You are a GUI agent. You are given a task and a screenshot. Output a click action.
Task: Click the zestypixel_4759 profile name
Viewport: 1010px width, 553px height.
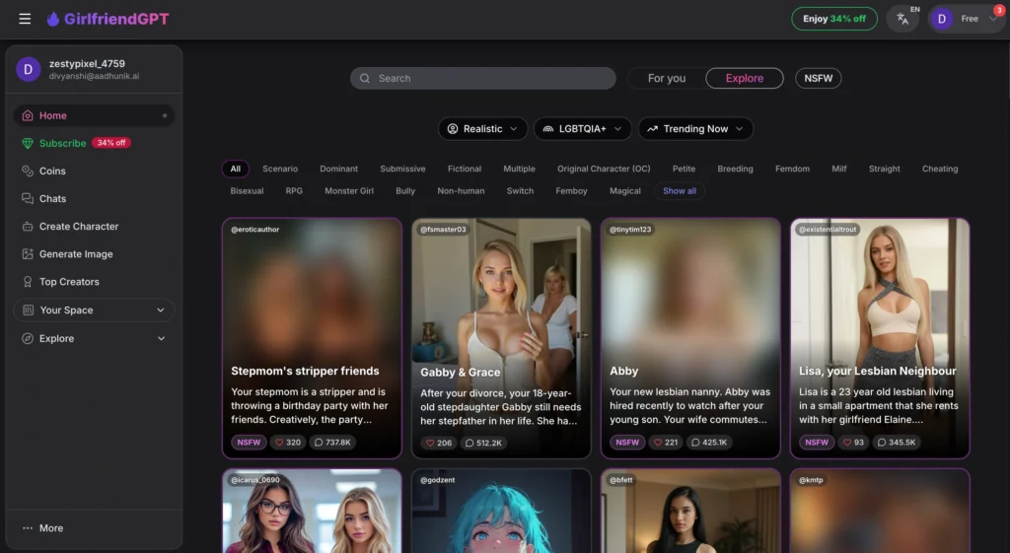tap(87, 64)
